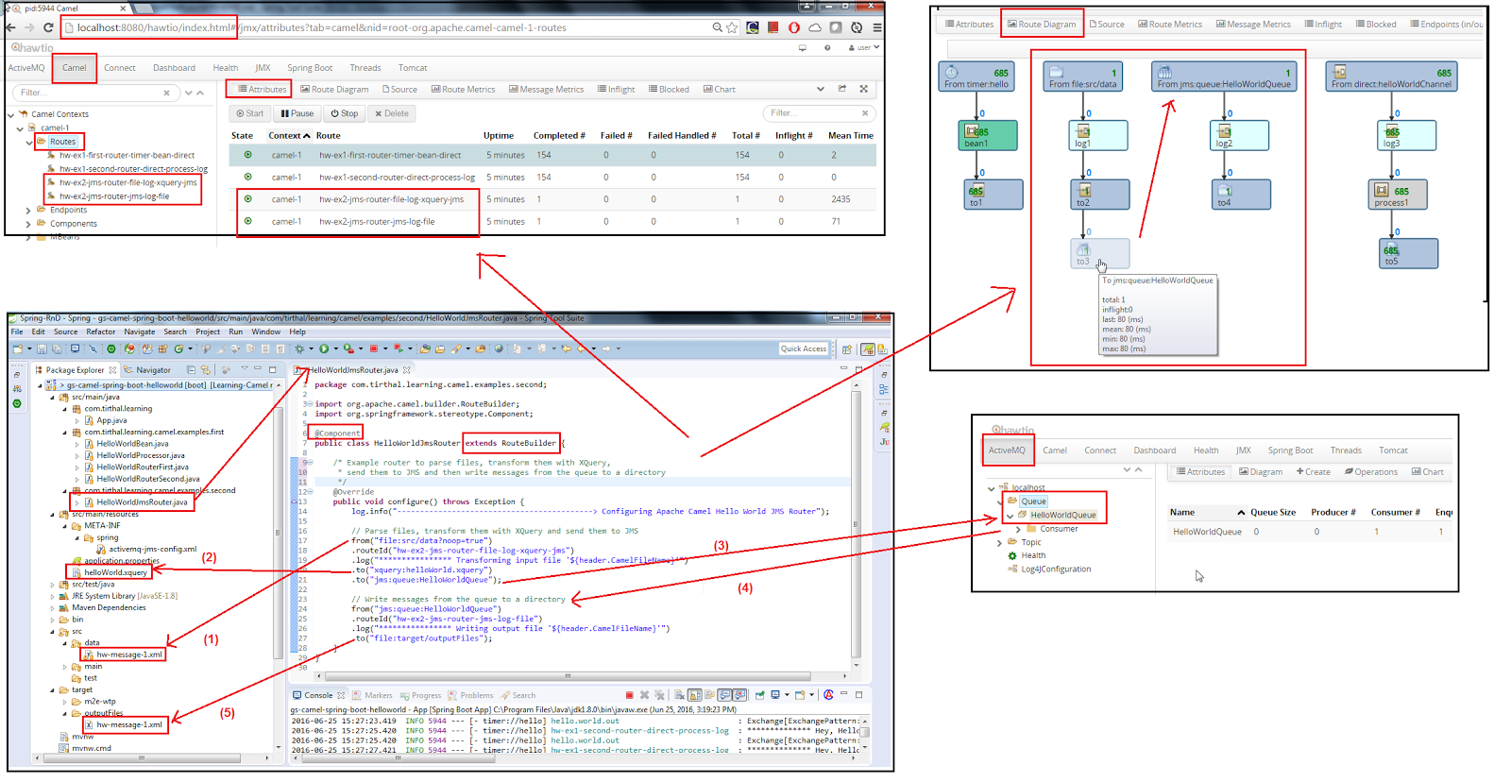1511x782 pixels.
Task: Switch to the Problems tab beside Console
Action: click(470, 696)
